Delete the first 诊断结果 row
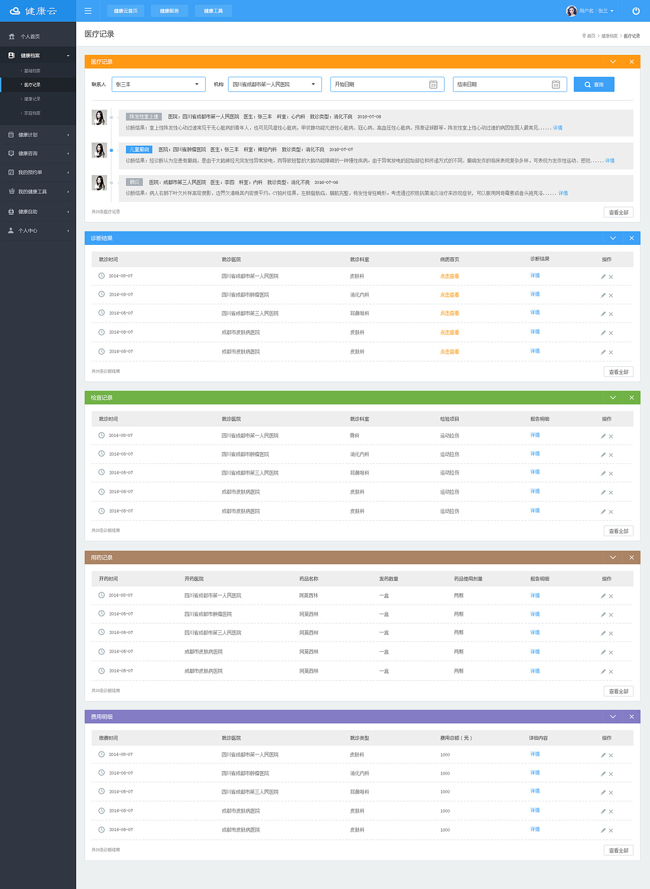This screenshot has width=650, height=889. point(611,277)
